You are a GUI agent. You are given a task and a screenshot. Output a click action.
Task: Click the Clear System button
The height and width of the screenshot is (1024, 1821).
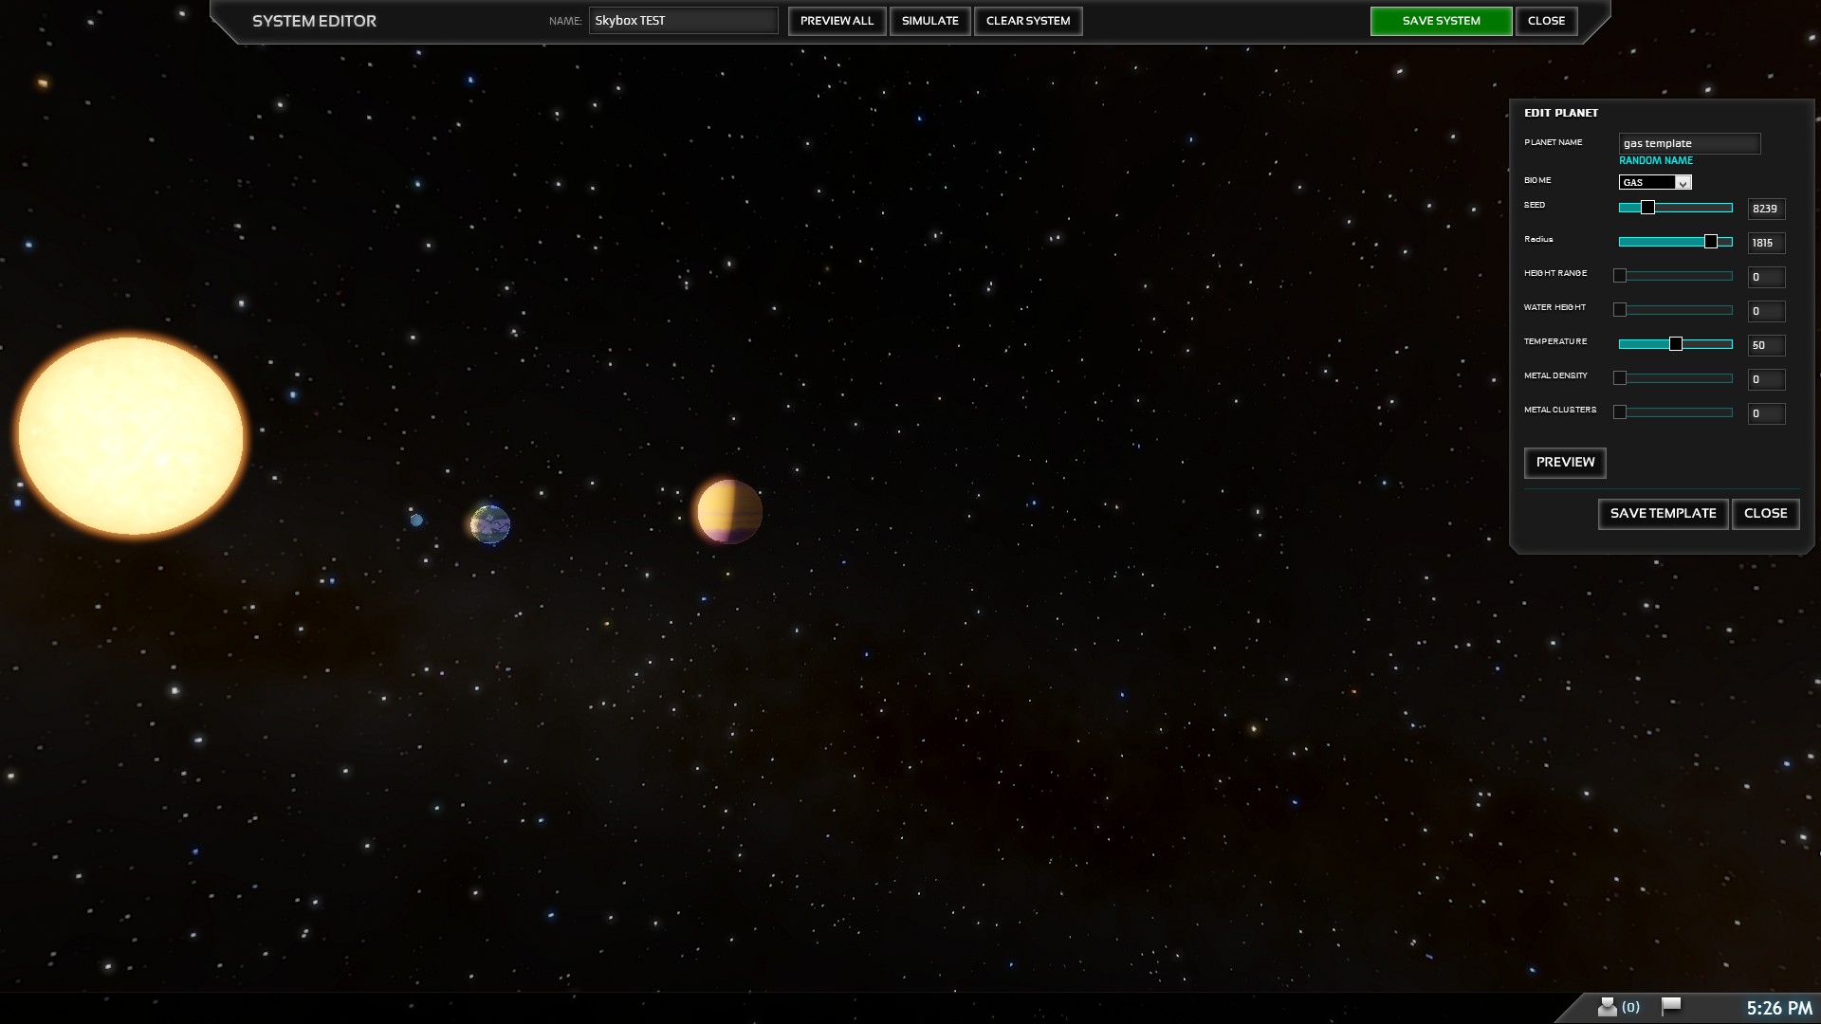click(x=1028, y=21)
